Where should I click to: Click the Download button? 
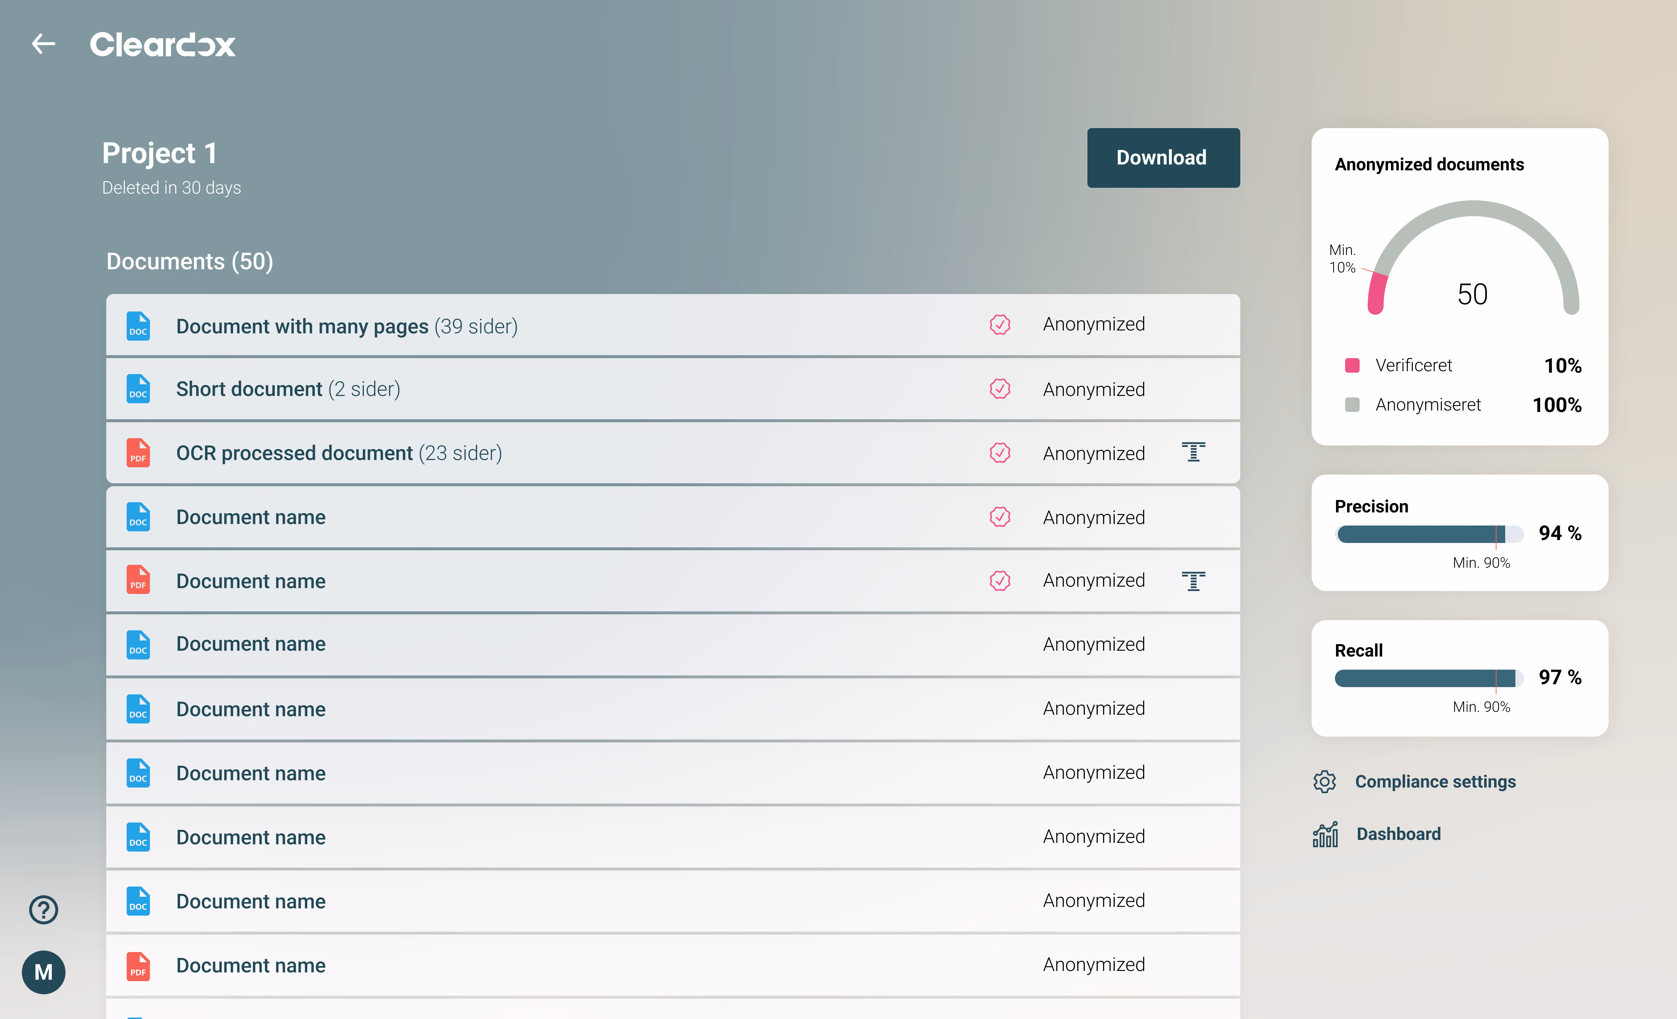tap(1163, 158)
